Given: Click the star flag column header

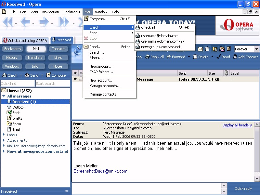Looking at the screenshot, I should click(75, 73).
